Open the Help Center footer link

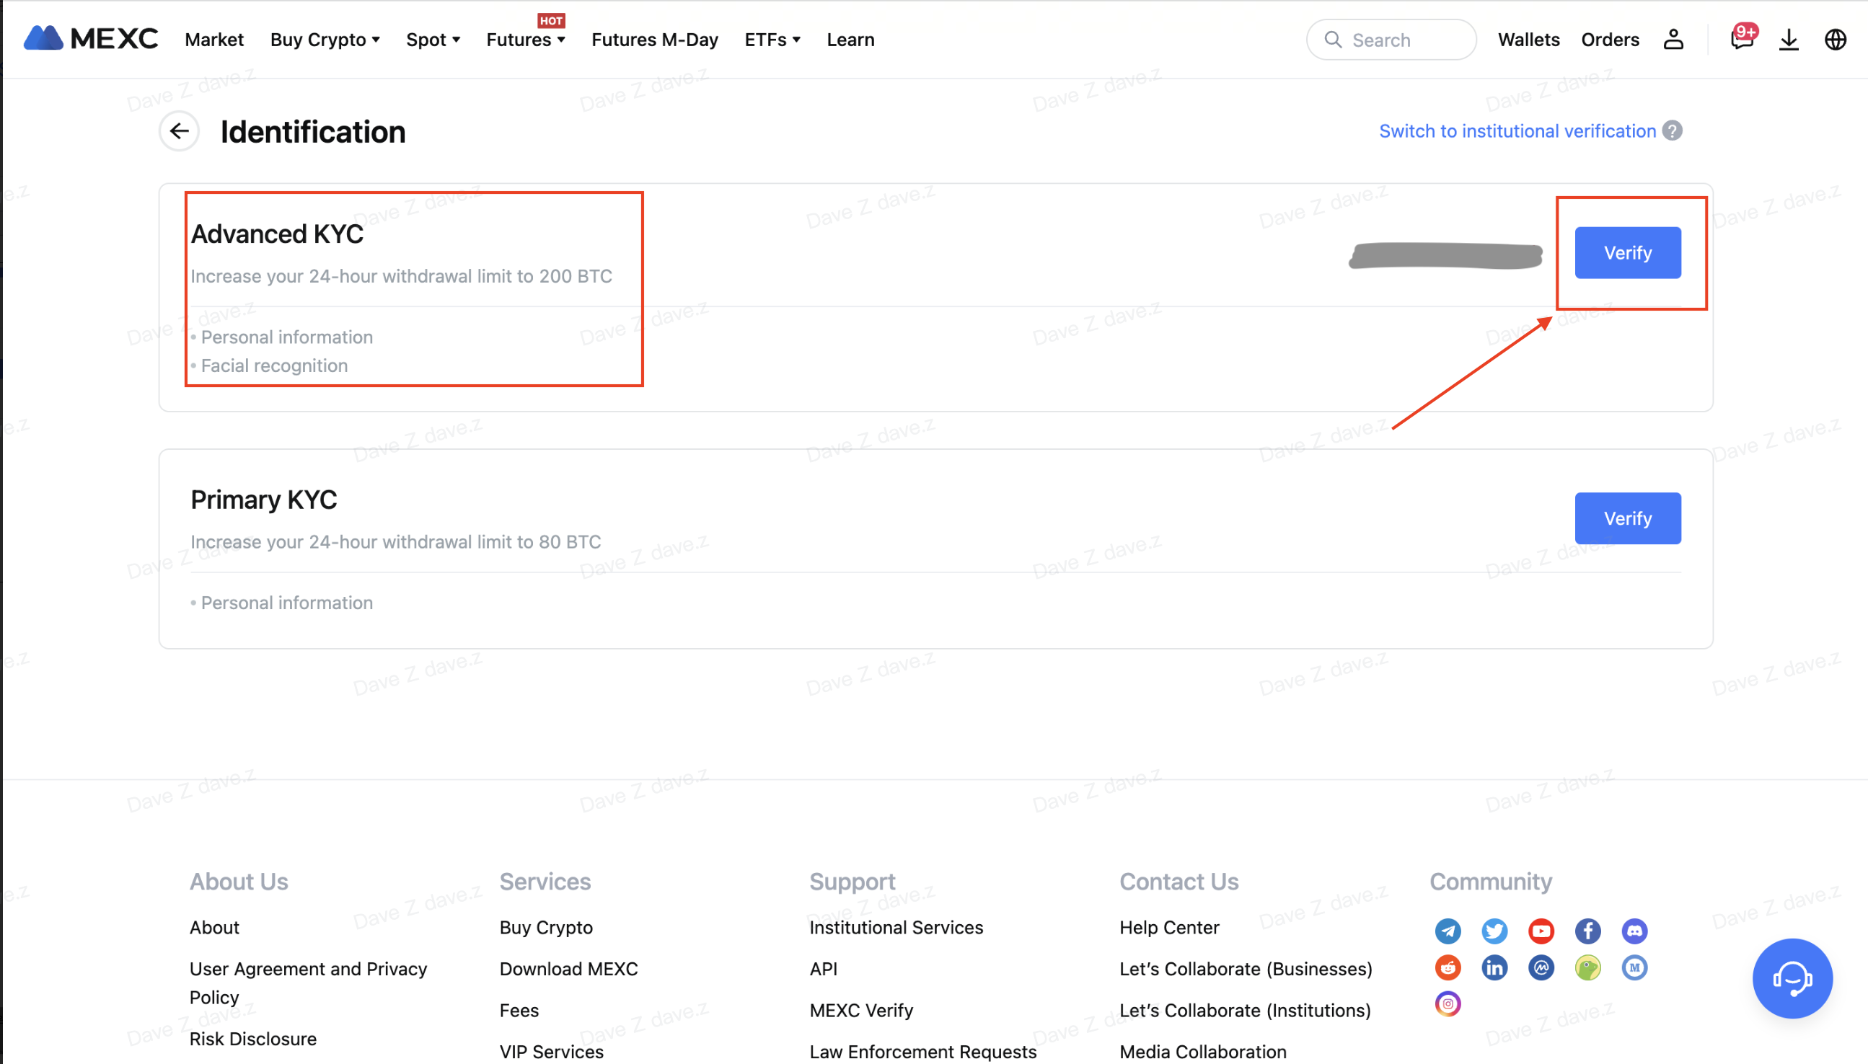1169,927
